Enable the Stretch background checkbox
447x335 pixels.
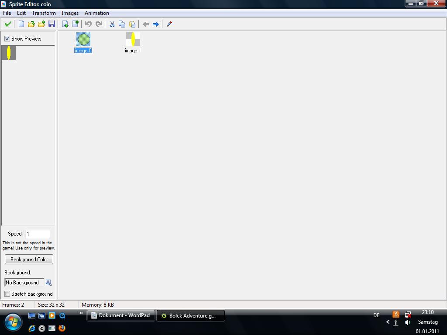coord(7,294)
